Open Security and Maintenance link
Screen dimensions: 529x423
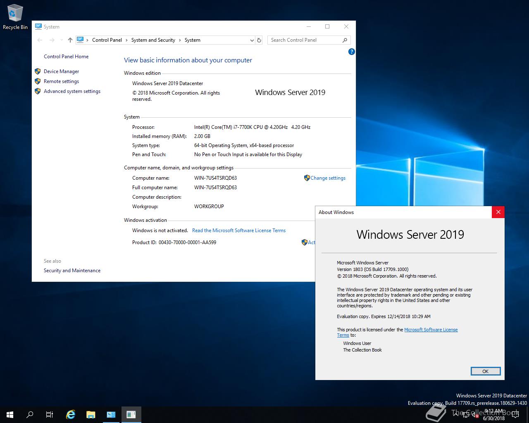(72, 271)
